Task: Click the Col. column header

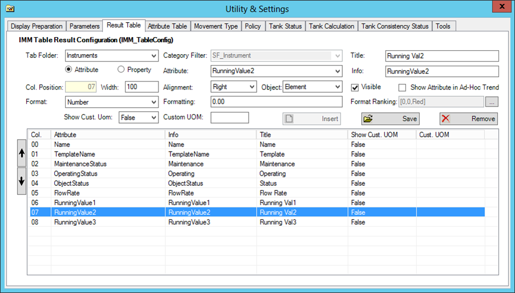Action: pyautogui.click(x=39, y=135)
